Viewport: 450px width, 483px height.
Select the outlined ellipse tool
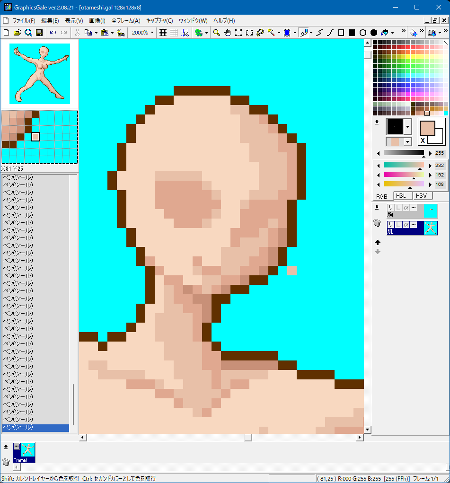[x=363, y=33]
